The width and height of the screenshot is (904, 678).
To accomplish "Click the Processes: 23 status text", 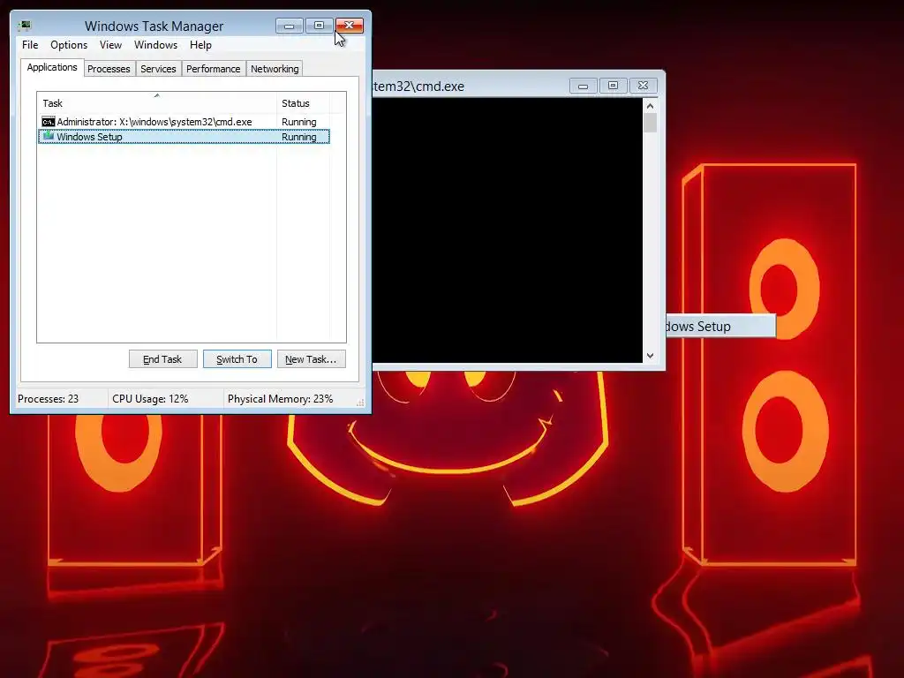I will point(48,399).
